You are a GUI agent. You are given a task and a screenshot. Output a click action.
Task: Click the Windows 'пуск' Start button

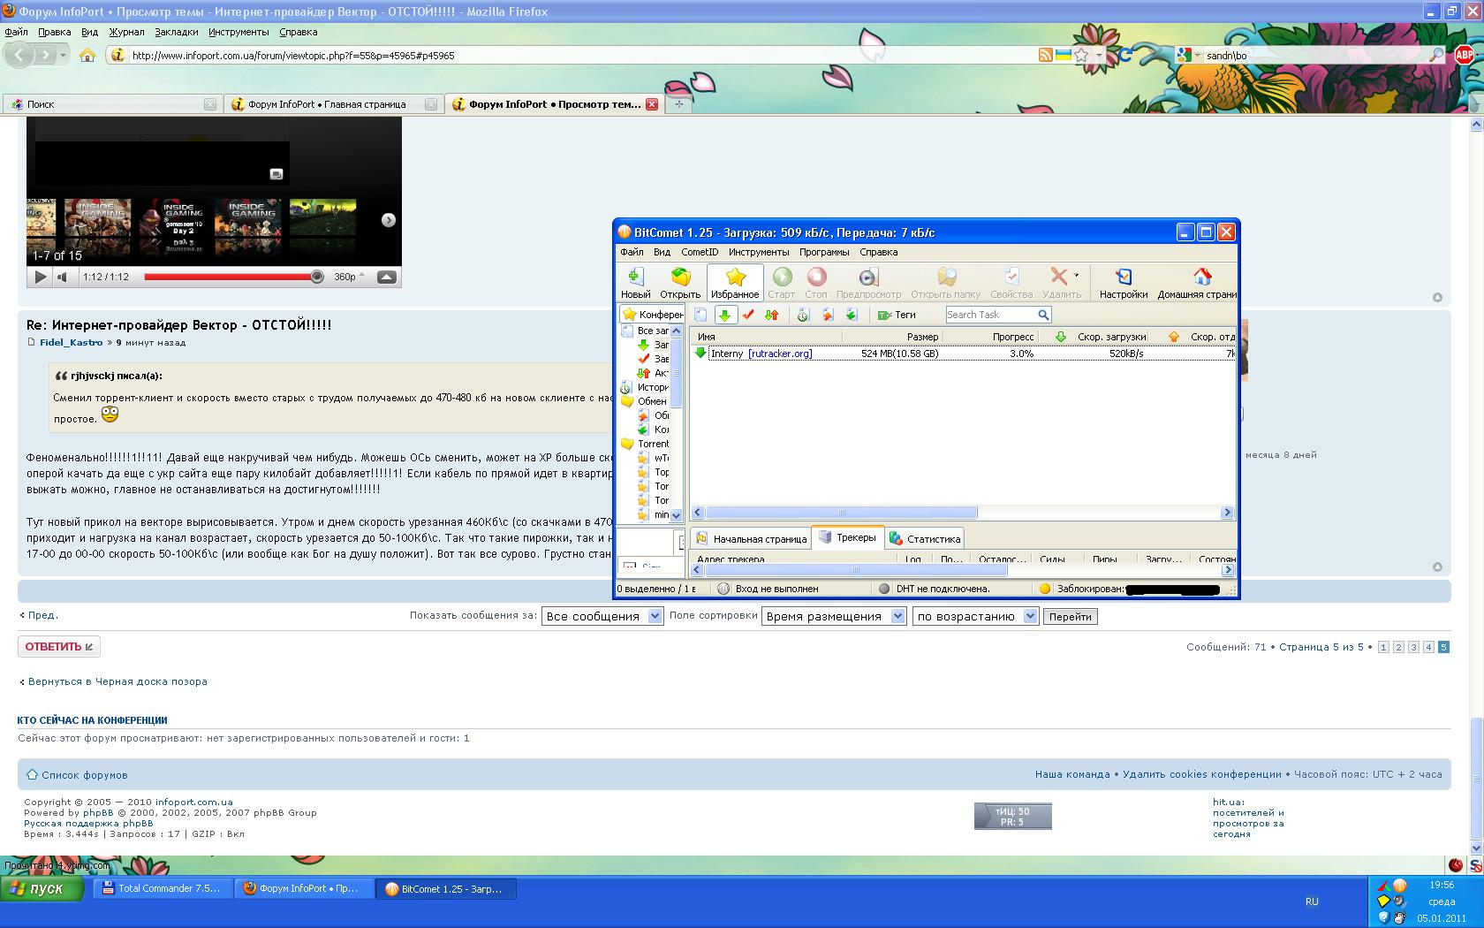pos(42,888)
